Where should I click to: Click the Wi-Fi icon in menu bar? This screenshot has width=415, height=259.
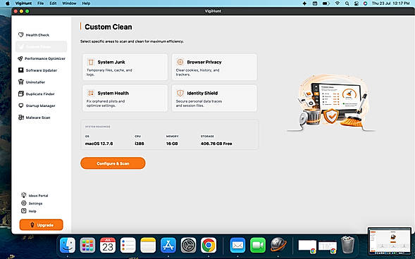tap(337, 4)
